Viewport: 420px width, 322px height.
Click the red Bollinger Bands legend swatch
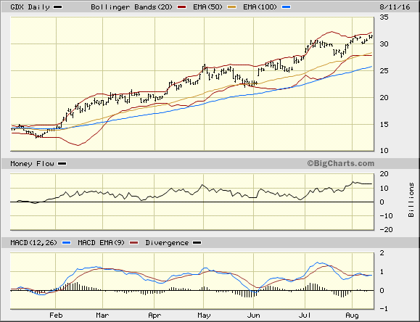click(x=181, y=7)
